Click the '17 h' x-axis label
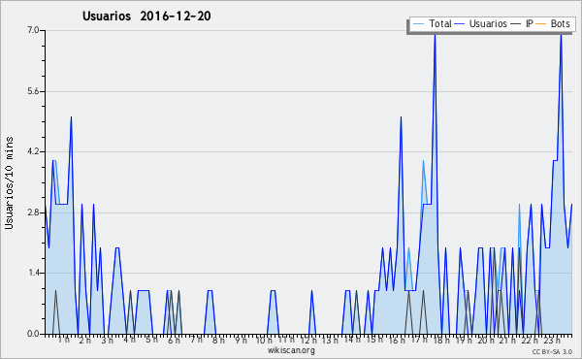The width and height of the screenshot is (582, 359). click(419, 340)
